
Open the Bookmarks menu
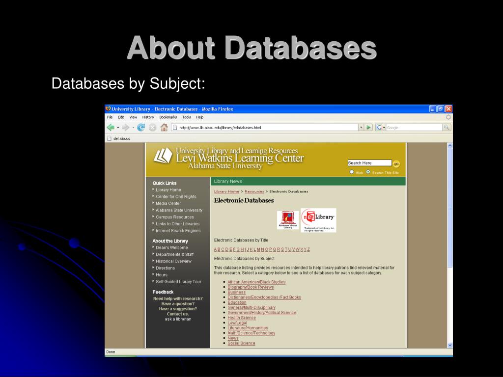click(168, 117)
